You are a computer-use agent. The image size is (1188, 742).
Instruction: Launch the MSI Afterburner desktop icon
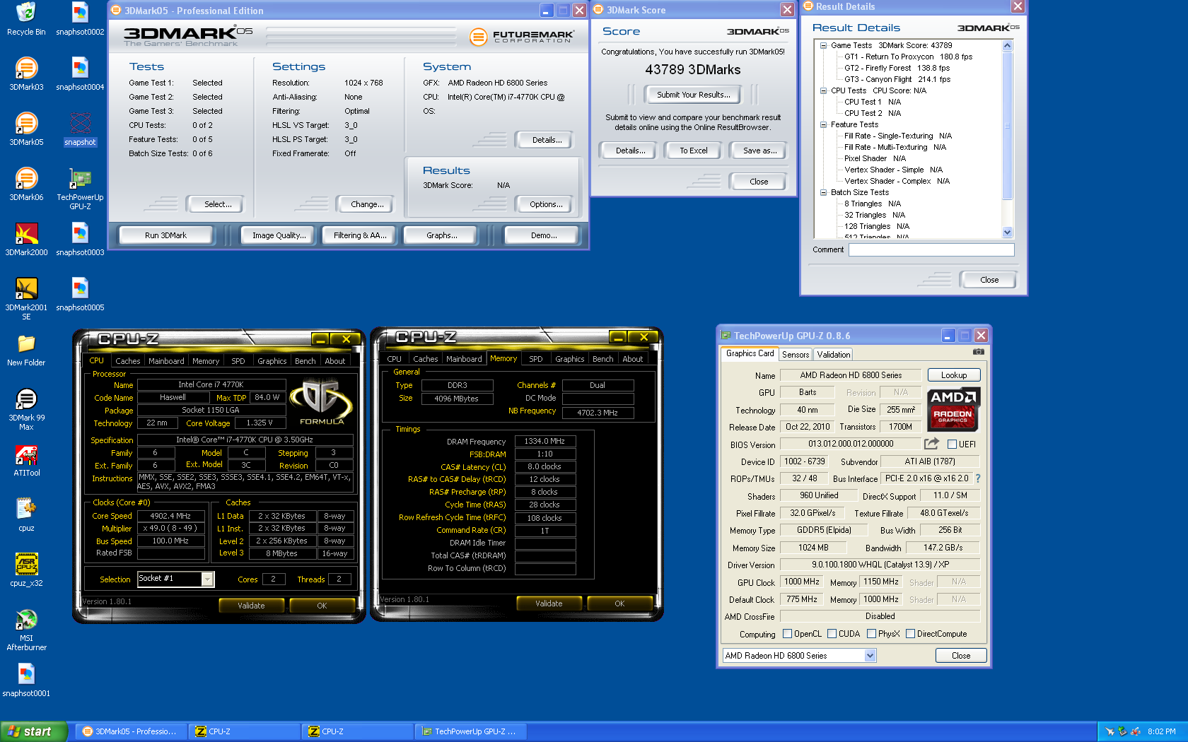[26, 630]
